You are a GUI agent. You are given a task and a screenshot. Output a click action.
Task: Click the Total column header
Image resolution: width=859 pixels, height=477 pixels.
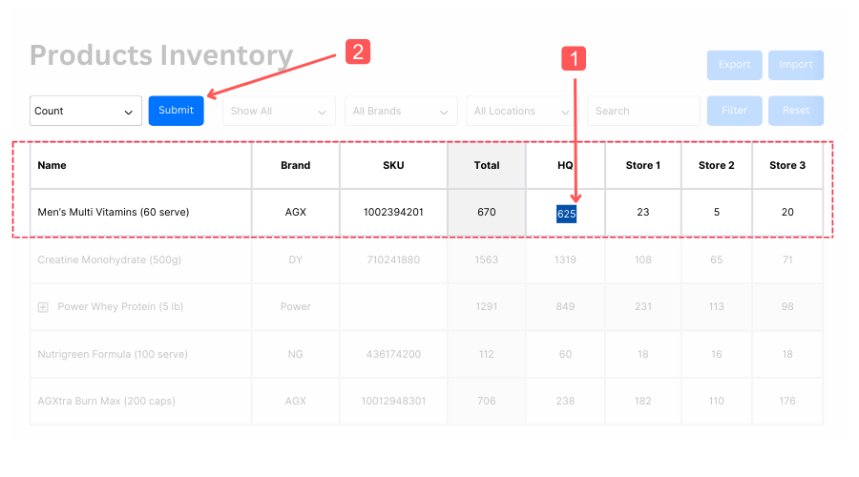pyautogui.click(x=487, y=165)
